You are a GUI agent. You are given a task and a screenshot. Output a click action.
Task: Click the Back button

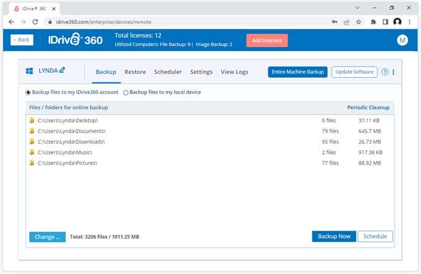22,40
